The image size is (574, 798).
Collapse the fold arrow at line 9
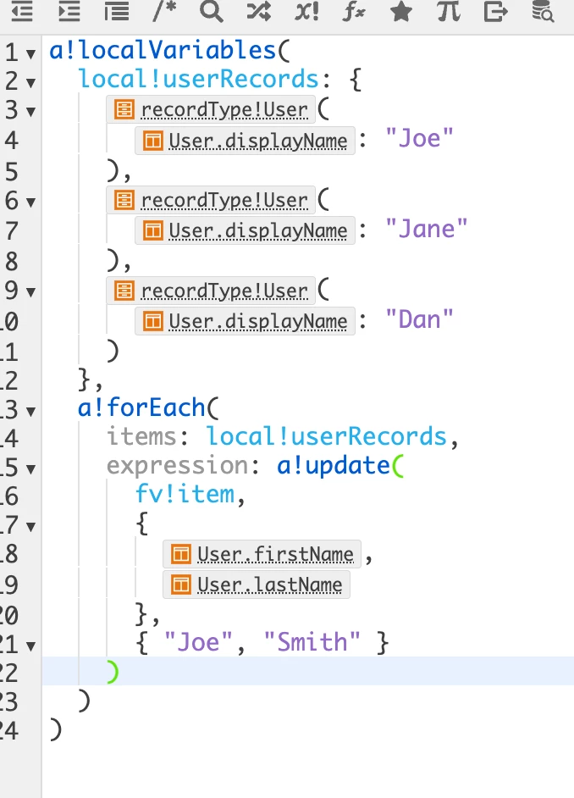tap(31, 292)
